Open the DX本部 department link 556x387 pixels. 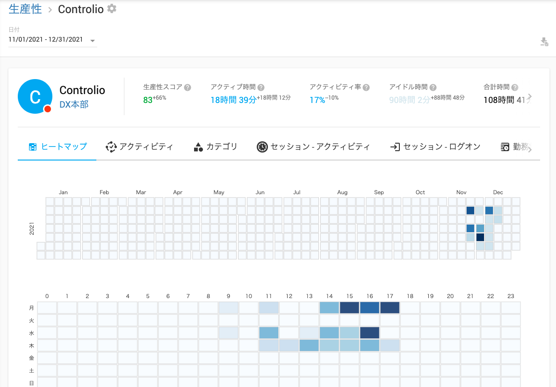[x=74, y=104]
